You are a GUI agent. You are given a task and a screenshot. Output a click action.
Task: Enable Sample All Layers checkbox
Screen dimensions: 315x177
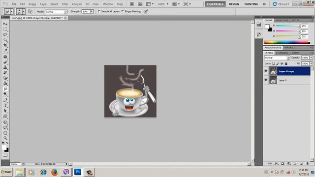99,11
